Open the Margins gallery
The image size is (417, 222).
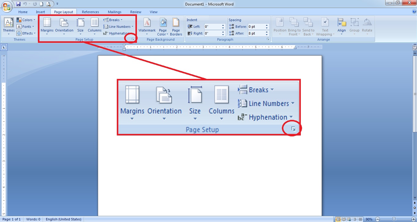pyautogui.click(x=47, y=26)
